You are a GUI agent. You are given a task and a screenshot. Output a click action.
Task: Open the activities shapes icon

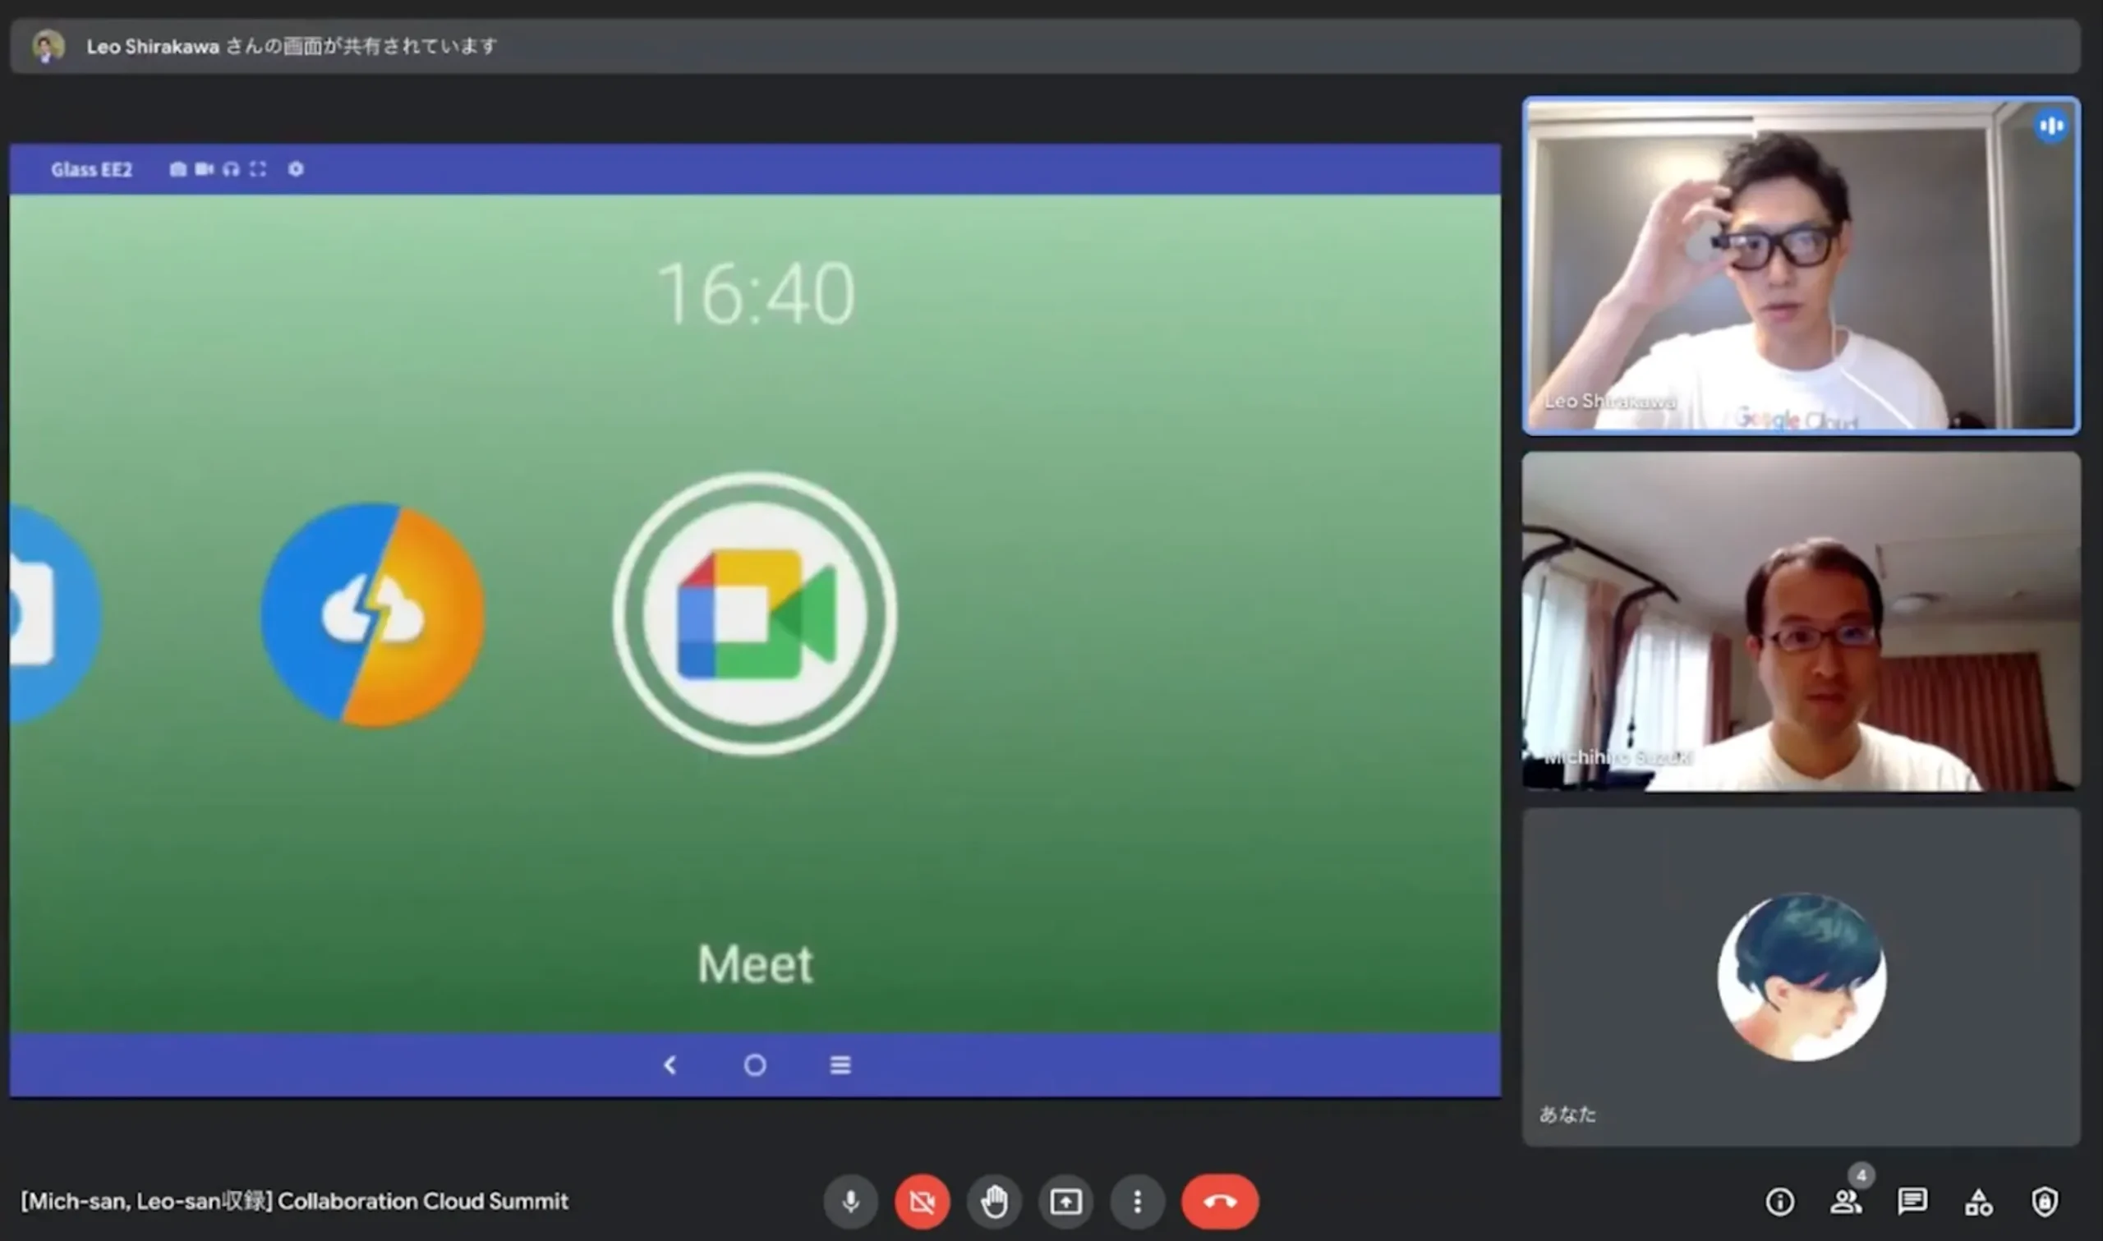[x=1978, y=1202]
